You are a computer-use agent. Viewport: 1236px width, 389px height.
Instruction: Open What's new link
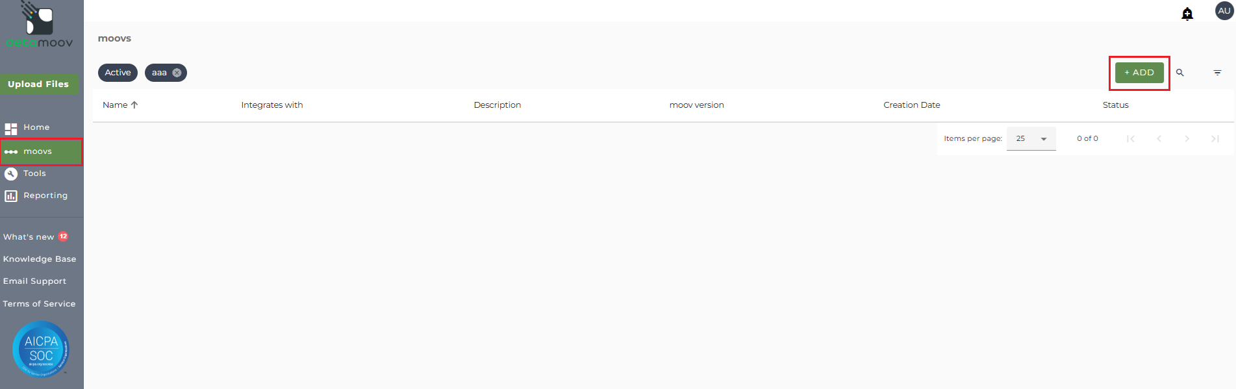tap(29, 237)
